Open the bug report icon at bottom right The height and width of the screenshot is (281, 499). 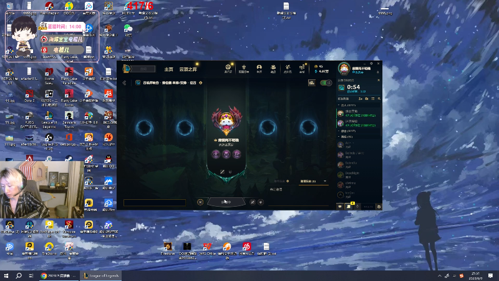tap(379, 207)
